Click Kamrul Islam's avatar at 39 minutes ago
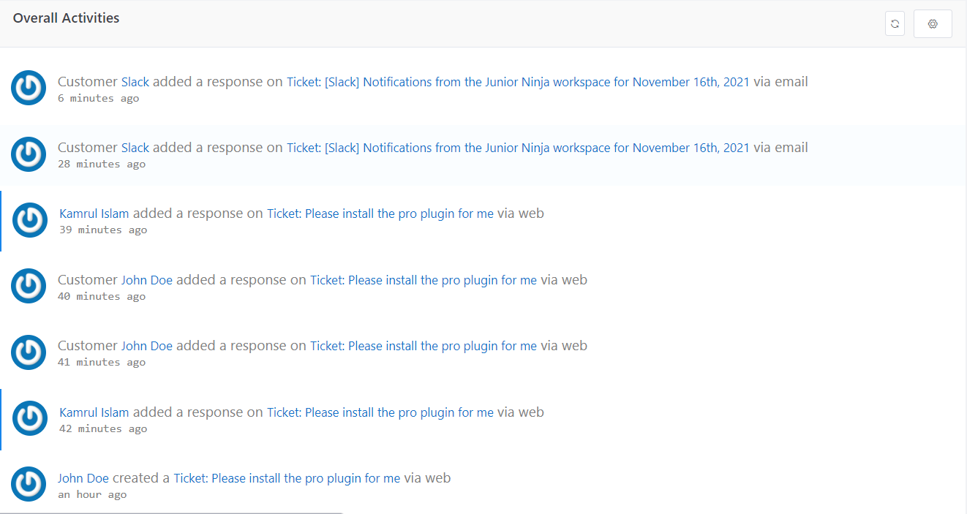 click(30, 220)
